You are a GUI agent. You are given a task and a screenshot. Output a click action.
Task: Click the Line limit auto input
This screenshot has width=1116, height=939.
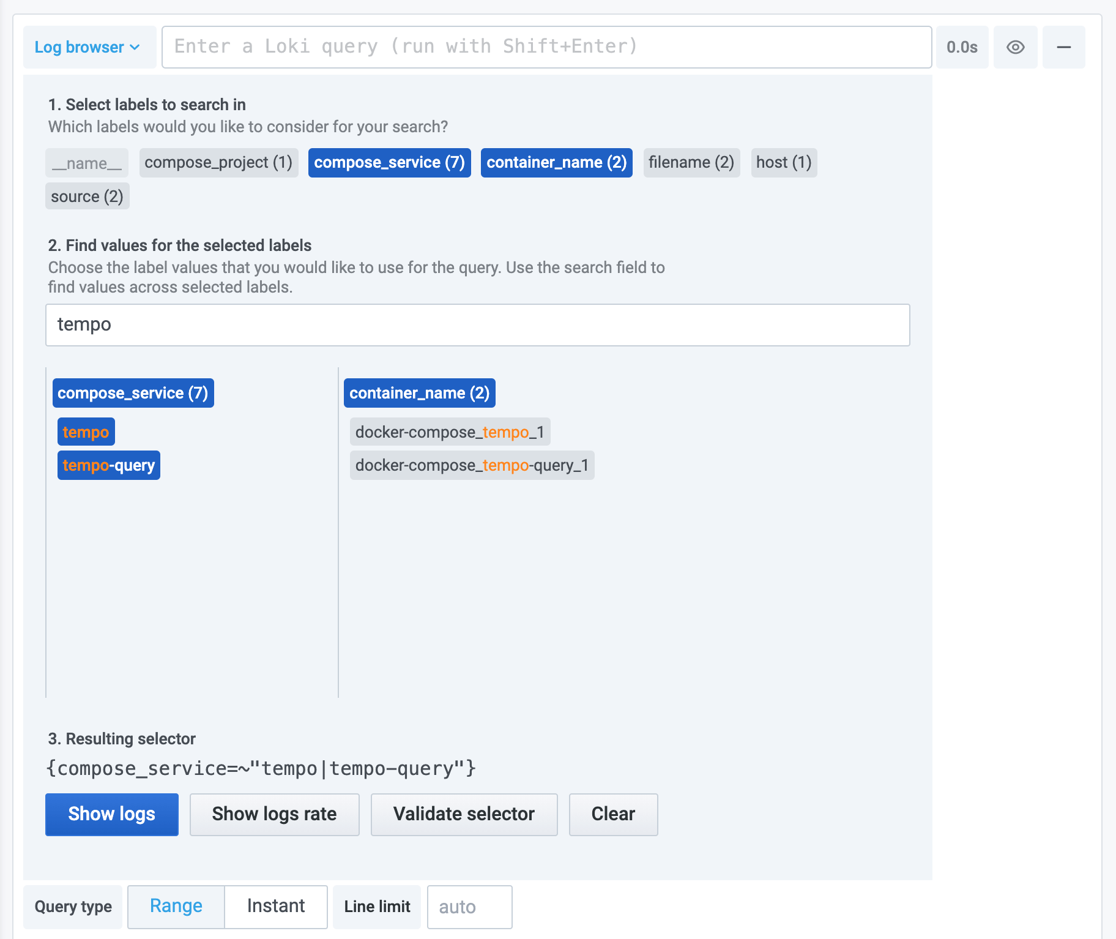coord(469,907)
